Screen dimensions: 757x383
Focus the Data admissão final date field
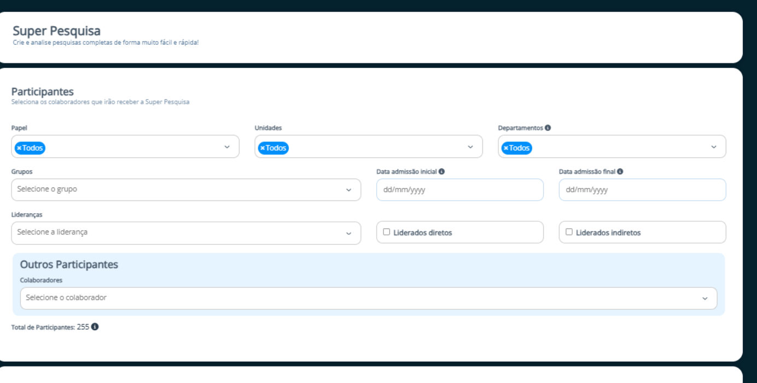point(643,190)
